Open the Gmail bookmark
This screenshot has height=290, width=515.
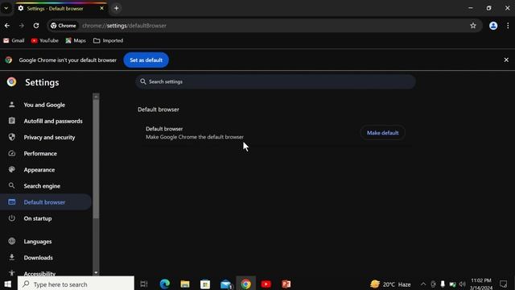pyautogui.click(x=14, y=40)
